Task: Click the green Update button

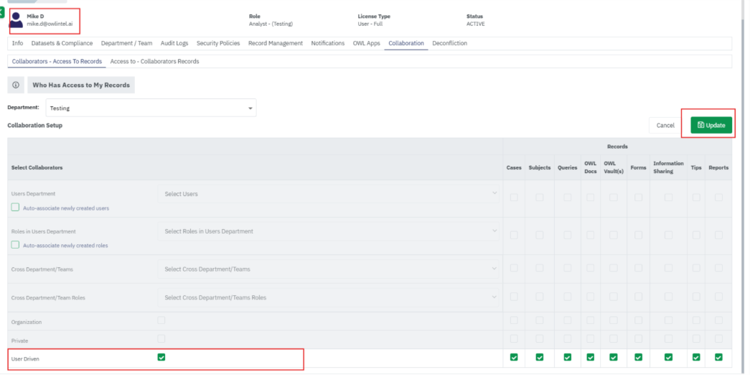Action: [x=711, y=125]
